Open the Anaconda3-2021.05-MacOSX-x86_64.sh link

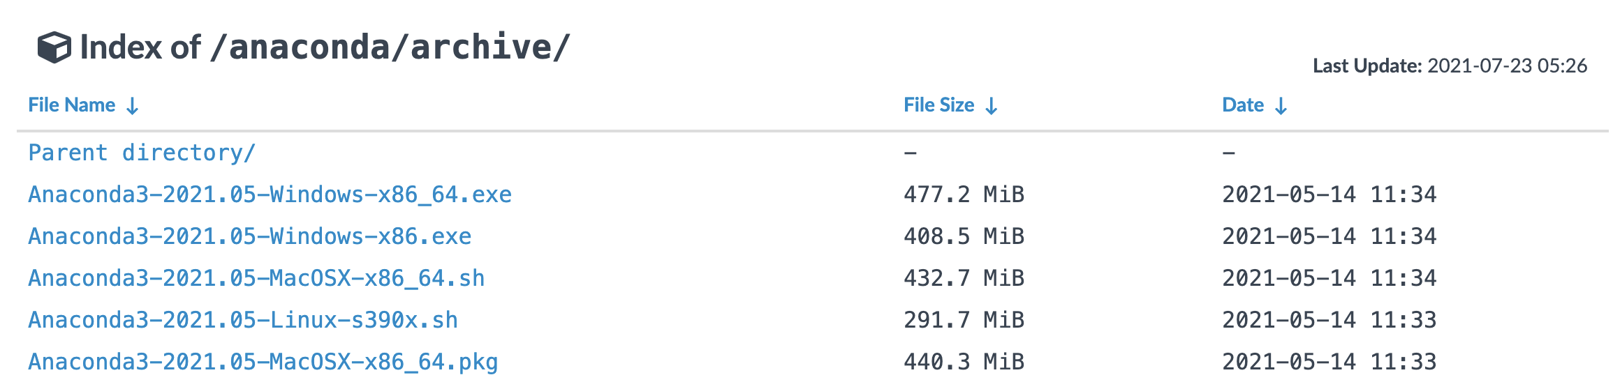pyautogui.click(x=256, y=278)
